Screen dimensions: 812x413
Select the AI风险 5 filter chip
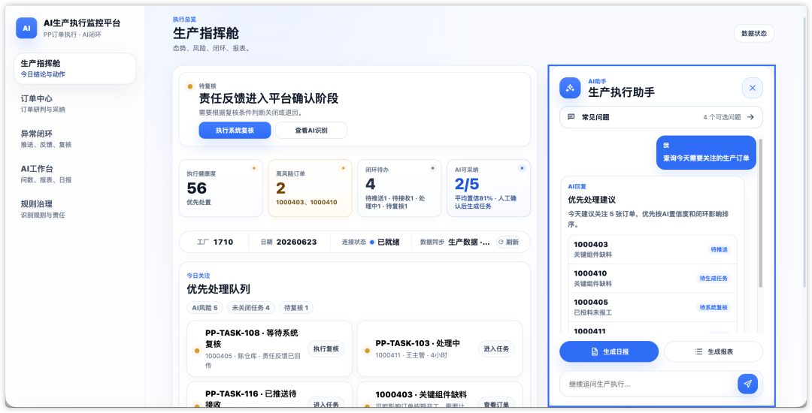pyautogui.click(x=205, y=308)
